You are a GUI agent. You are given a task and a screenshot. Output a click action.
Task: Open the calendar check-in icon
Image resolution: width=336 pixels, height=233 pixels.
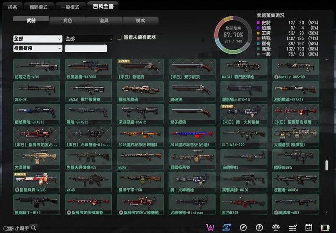tap(309, 228)
